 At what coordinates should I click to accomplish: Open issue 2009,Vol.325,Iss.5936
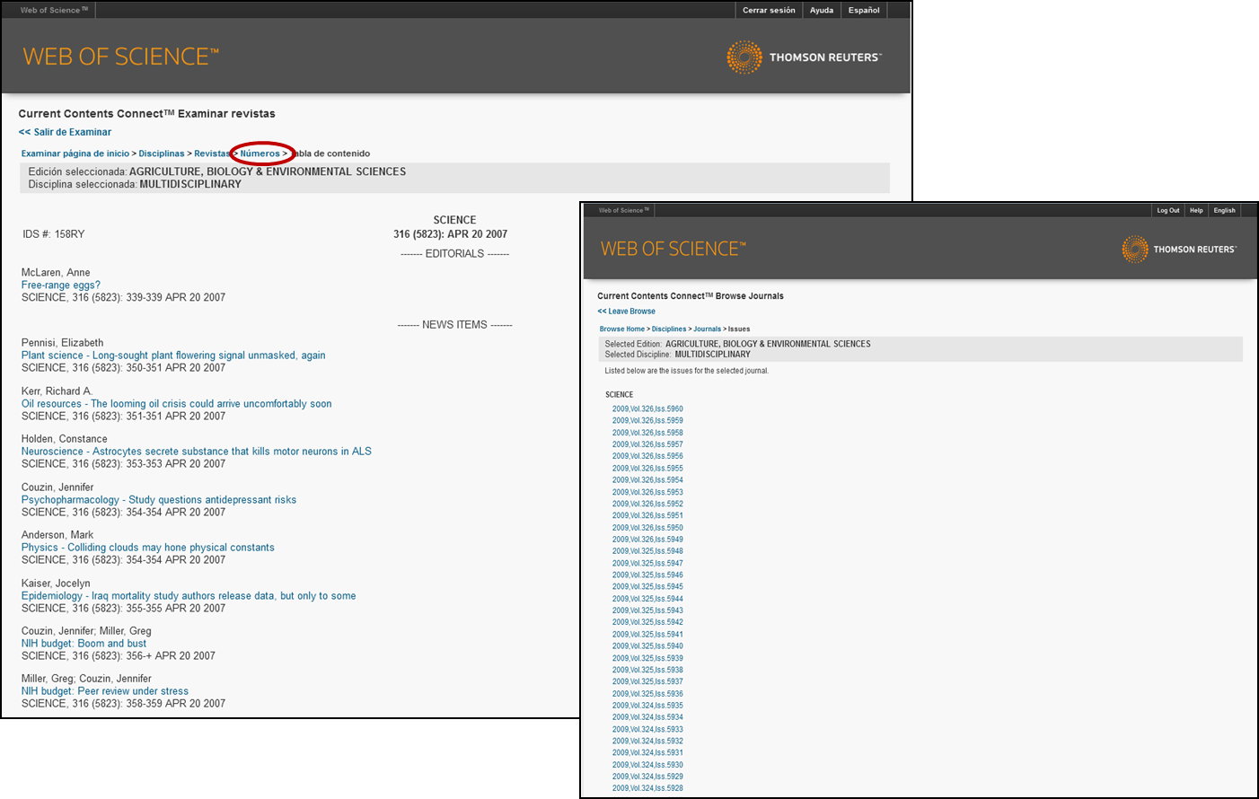(x=647, y=694)
